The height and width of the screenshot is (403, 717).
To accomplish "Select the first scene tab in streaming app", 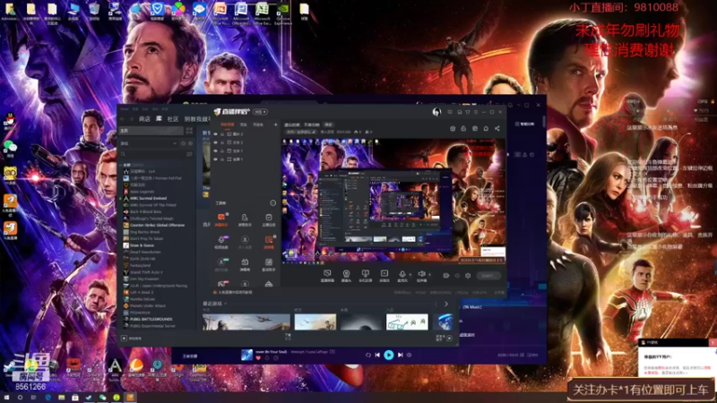I will (x=228, y=124).
